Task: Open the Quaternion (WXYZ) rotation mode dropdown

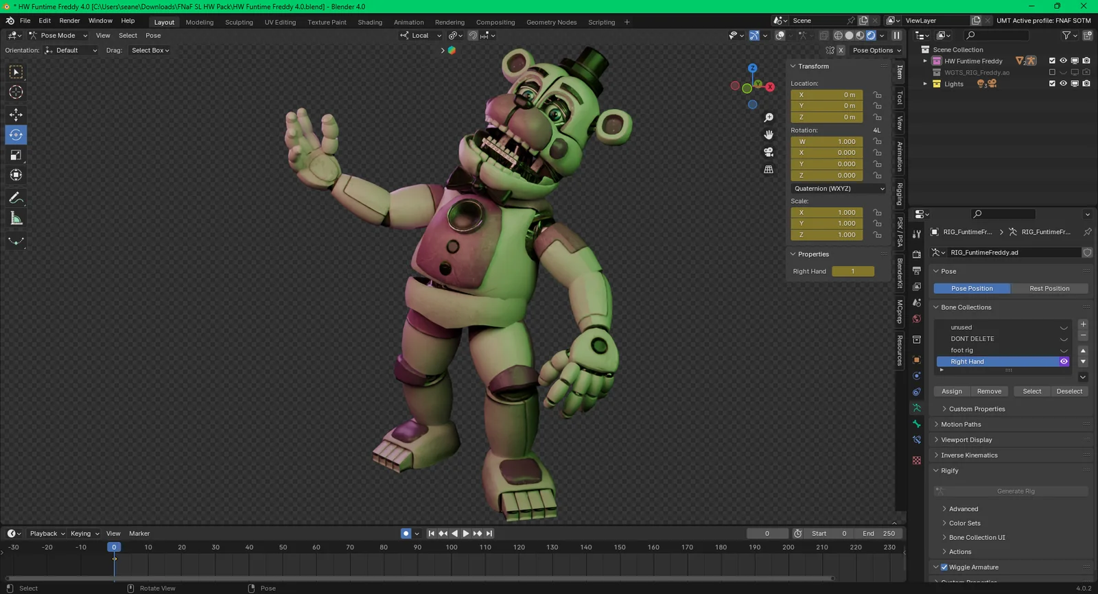Action: click(839, 189)
